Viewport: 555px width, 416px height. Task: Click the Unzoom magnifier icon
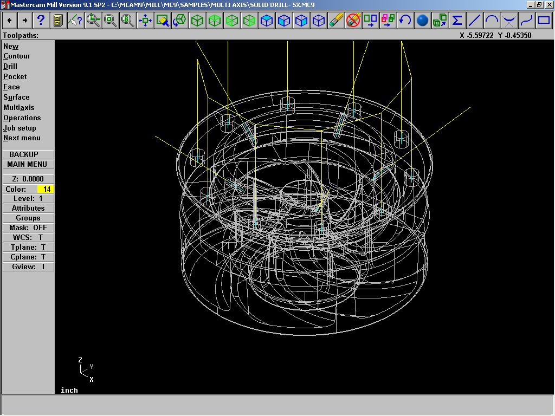click(x=110, y=20)
